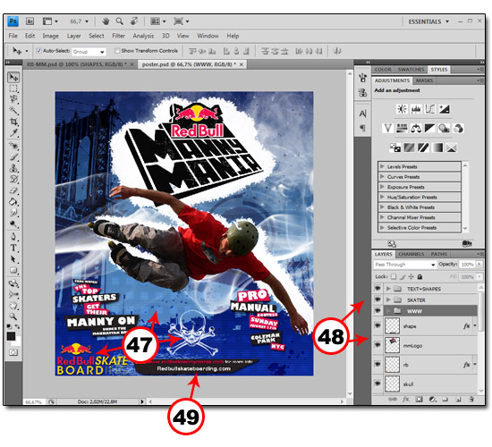Select the Move tool in the toolbox

[13, 78]
